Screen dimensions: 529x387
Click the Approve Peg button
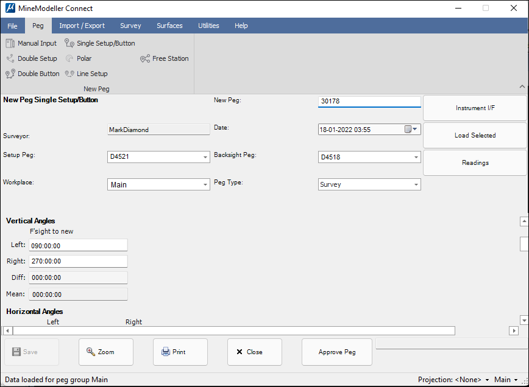click(x=336, y=352)
